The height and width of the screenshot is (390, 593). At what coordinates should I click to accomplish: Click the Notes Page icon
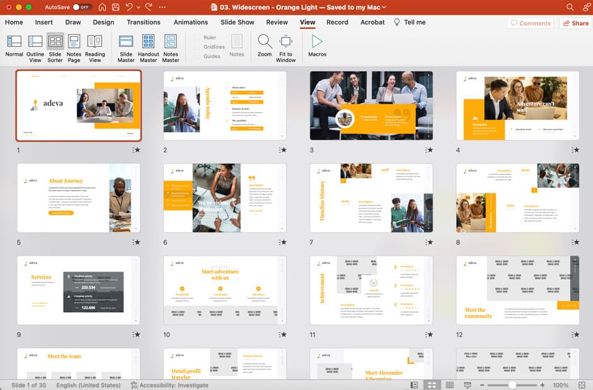point(74,46)
